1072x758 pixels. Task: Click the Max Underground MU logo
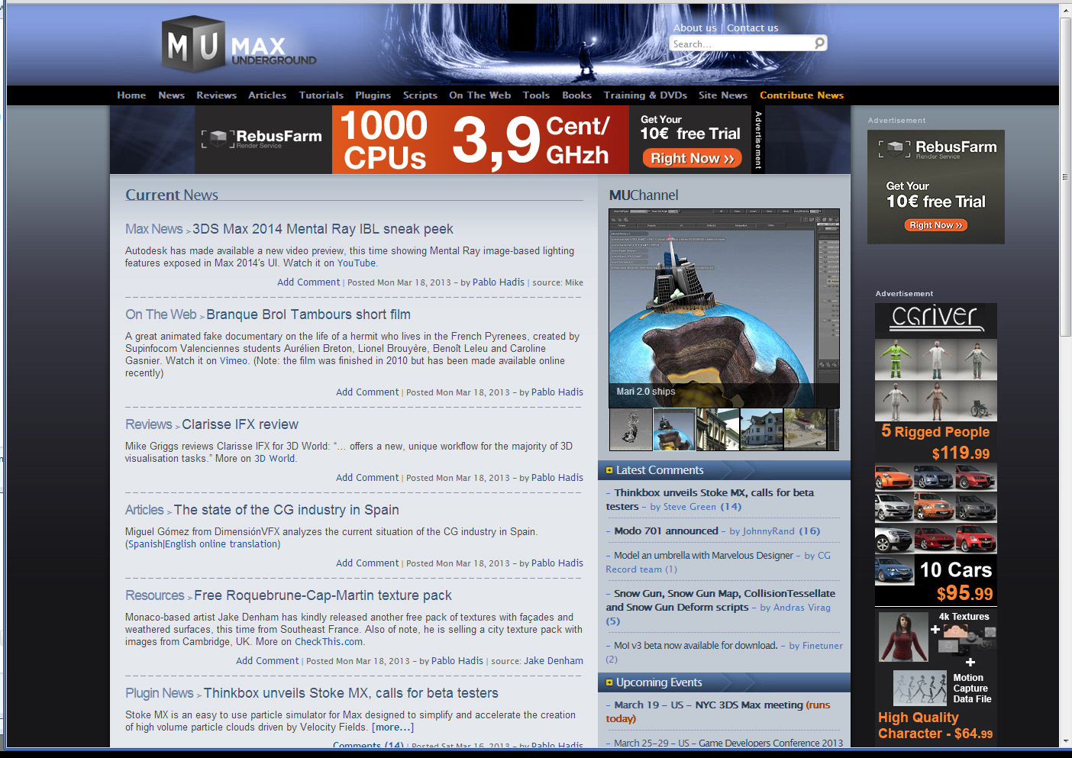(x=238, y=46)
